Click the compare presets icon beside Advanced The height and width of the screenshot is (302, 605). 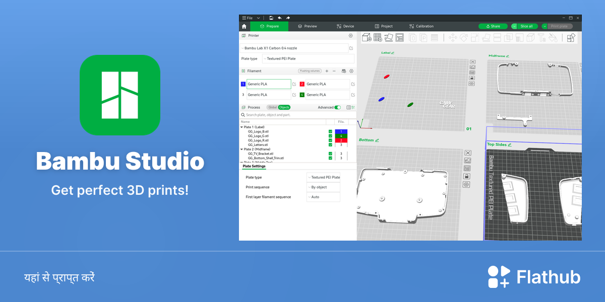pyautogui.click(x=353, y=107)
